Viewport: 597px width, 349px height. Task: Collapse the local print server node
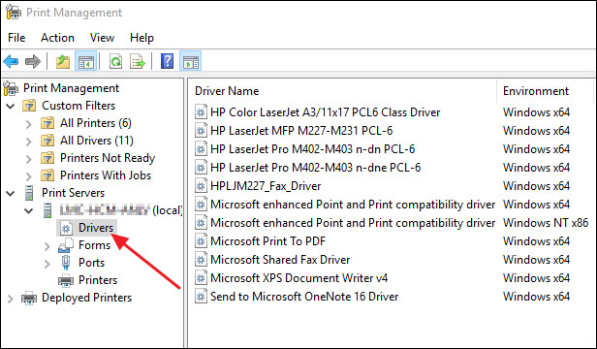29,210
